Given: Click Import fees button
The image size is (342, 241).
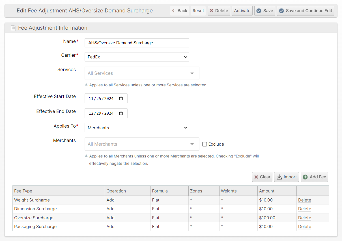Looking at the screenshot, I should pyautogui.click(x=286, y=177).
